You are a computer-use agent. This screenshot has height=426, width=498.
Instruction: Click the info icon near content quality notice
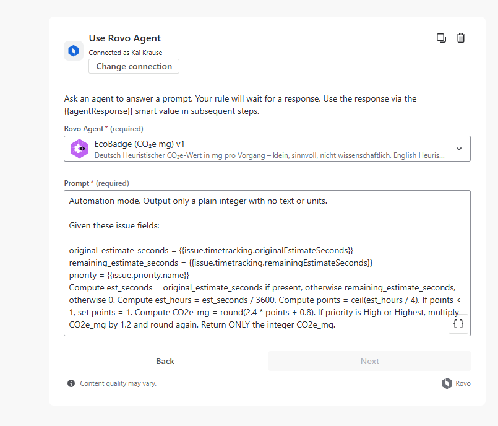[x=71, y=383]
